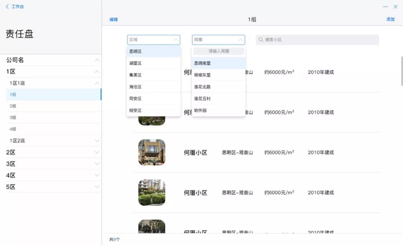Image resolution: width=403 pixels, height=245 pixels.
Task: Click 编辑 link in header
Action: coord(113,19)
